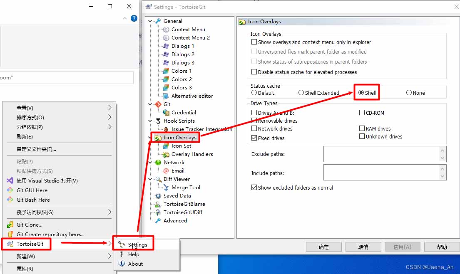The image size is (460, 274).
Task: Click the Context Menu 2 gear icon
Action: pyautogui.click(x=166, y=38)
